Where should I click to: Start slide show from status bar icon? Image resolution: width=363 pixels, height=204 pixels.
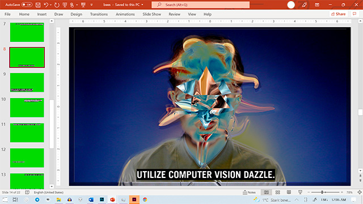[300, 192]
